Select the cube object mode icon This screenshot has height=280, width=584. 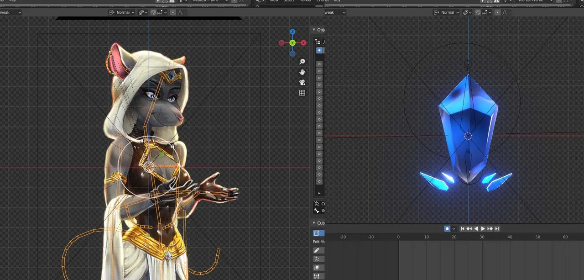coord(318,233)
